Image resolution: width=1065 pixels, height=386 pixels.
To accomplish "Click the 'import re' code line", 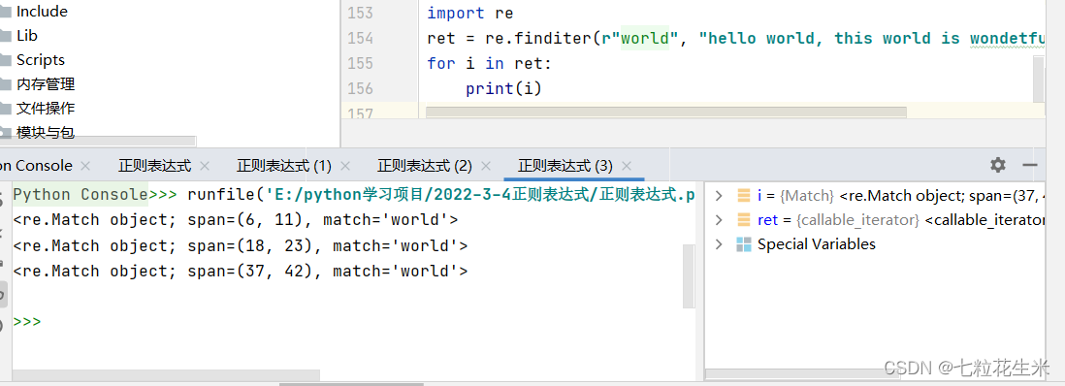I will (470, 13).
